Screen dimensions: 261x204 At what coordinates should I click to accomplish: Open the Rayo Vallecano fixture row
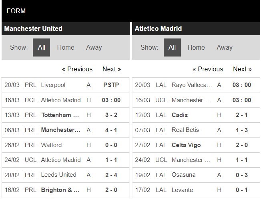[196, 85]
